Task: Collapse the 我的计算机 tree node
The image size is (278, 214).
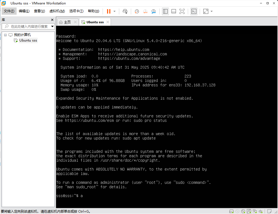Action: click(5, 35)
